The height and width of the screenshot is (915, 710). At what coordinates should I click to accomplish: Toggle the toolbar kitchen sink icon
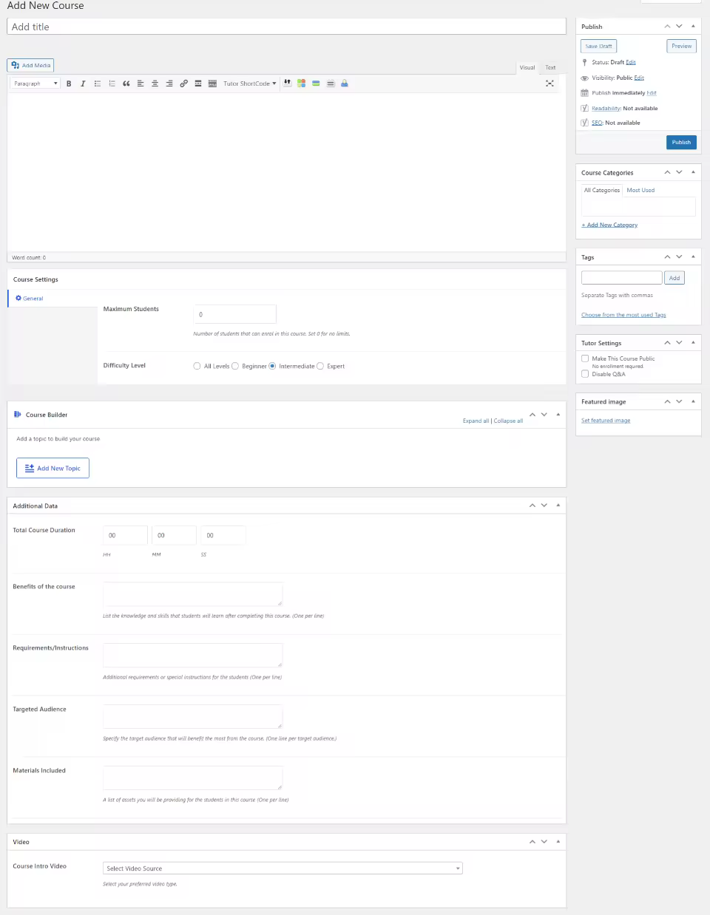212,84
